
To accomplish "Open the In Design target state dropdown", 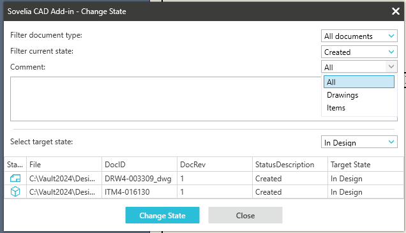I will pyautogui.click(x=359, y=142).
